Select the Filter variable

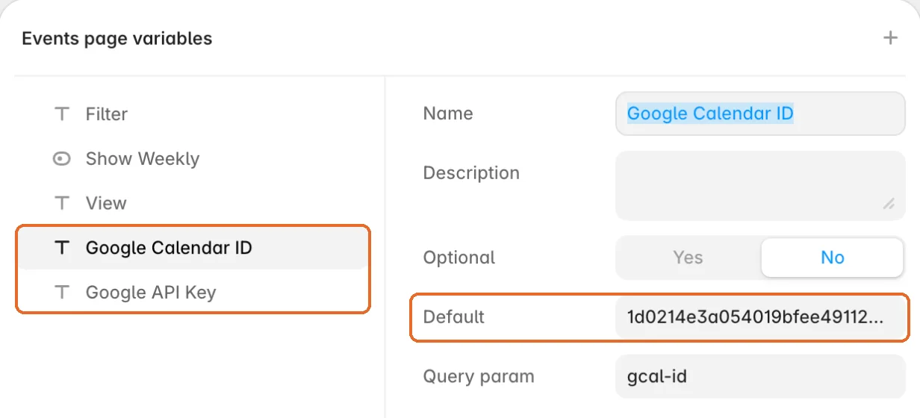[193, 114]
